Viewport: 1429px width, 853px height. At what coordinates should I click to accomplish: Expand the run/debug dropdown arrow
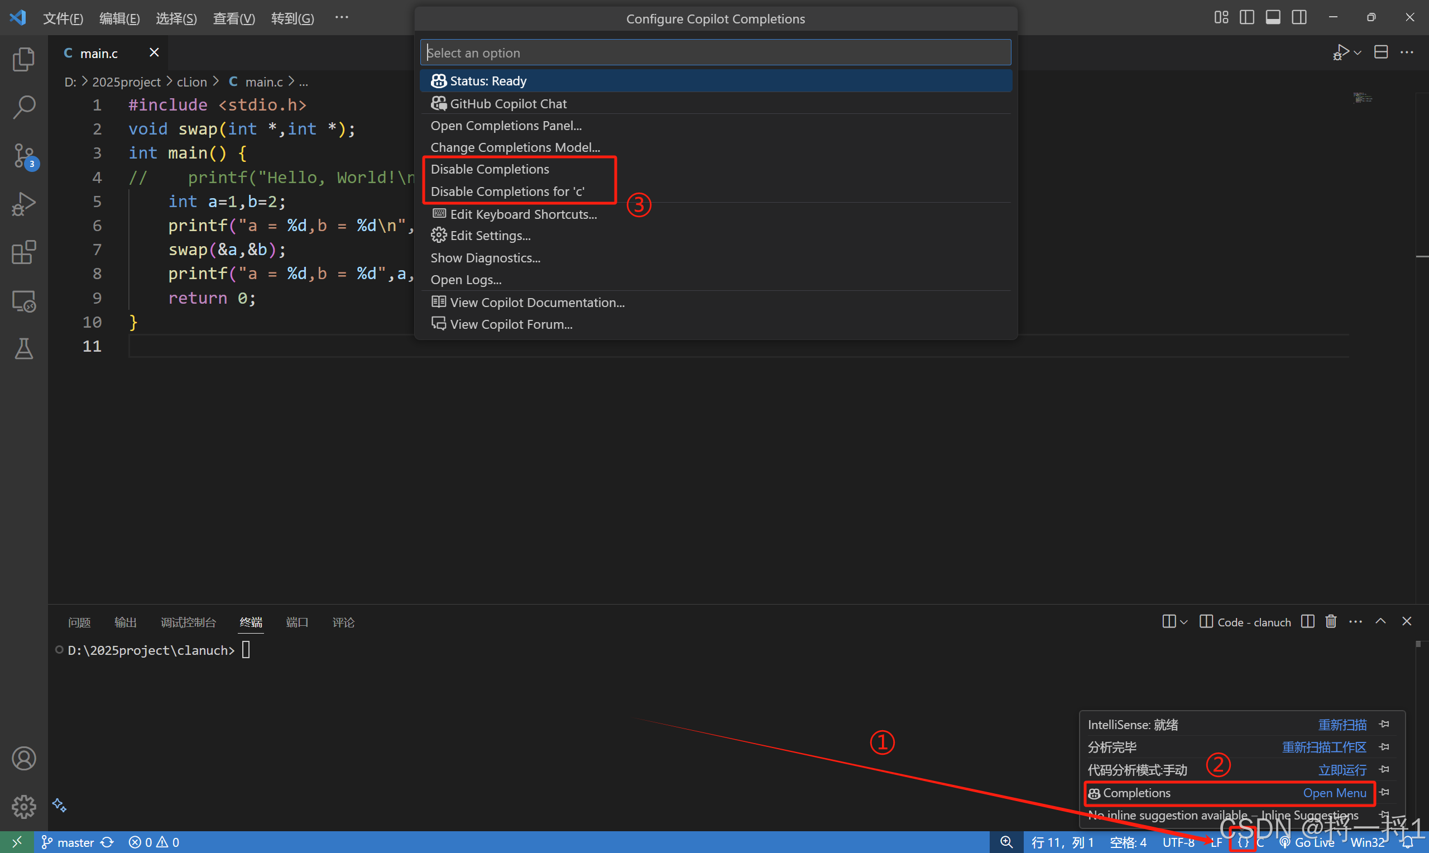(1358, 53)
